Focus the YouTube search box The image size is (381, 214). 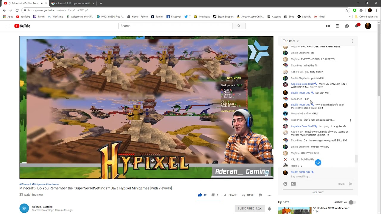coord(176,26)
